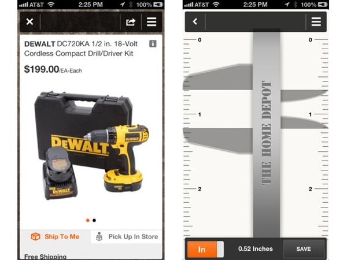The height and width of the screenshot is (260, 347).
Task: Tap The Home Depot caliper bar
Action: click(x=267, y=133)
